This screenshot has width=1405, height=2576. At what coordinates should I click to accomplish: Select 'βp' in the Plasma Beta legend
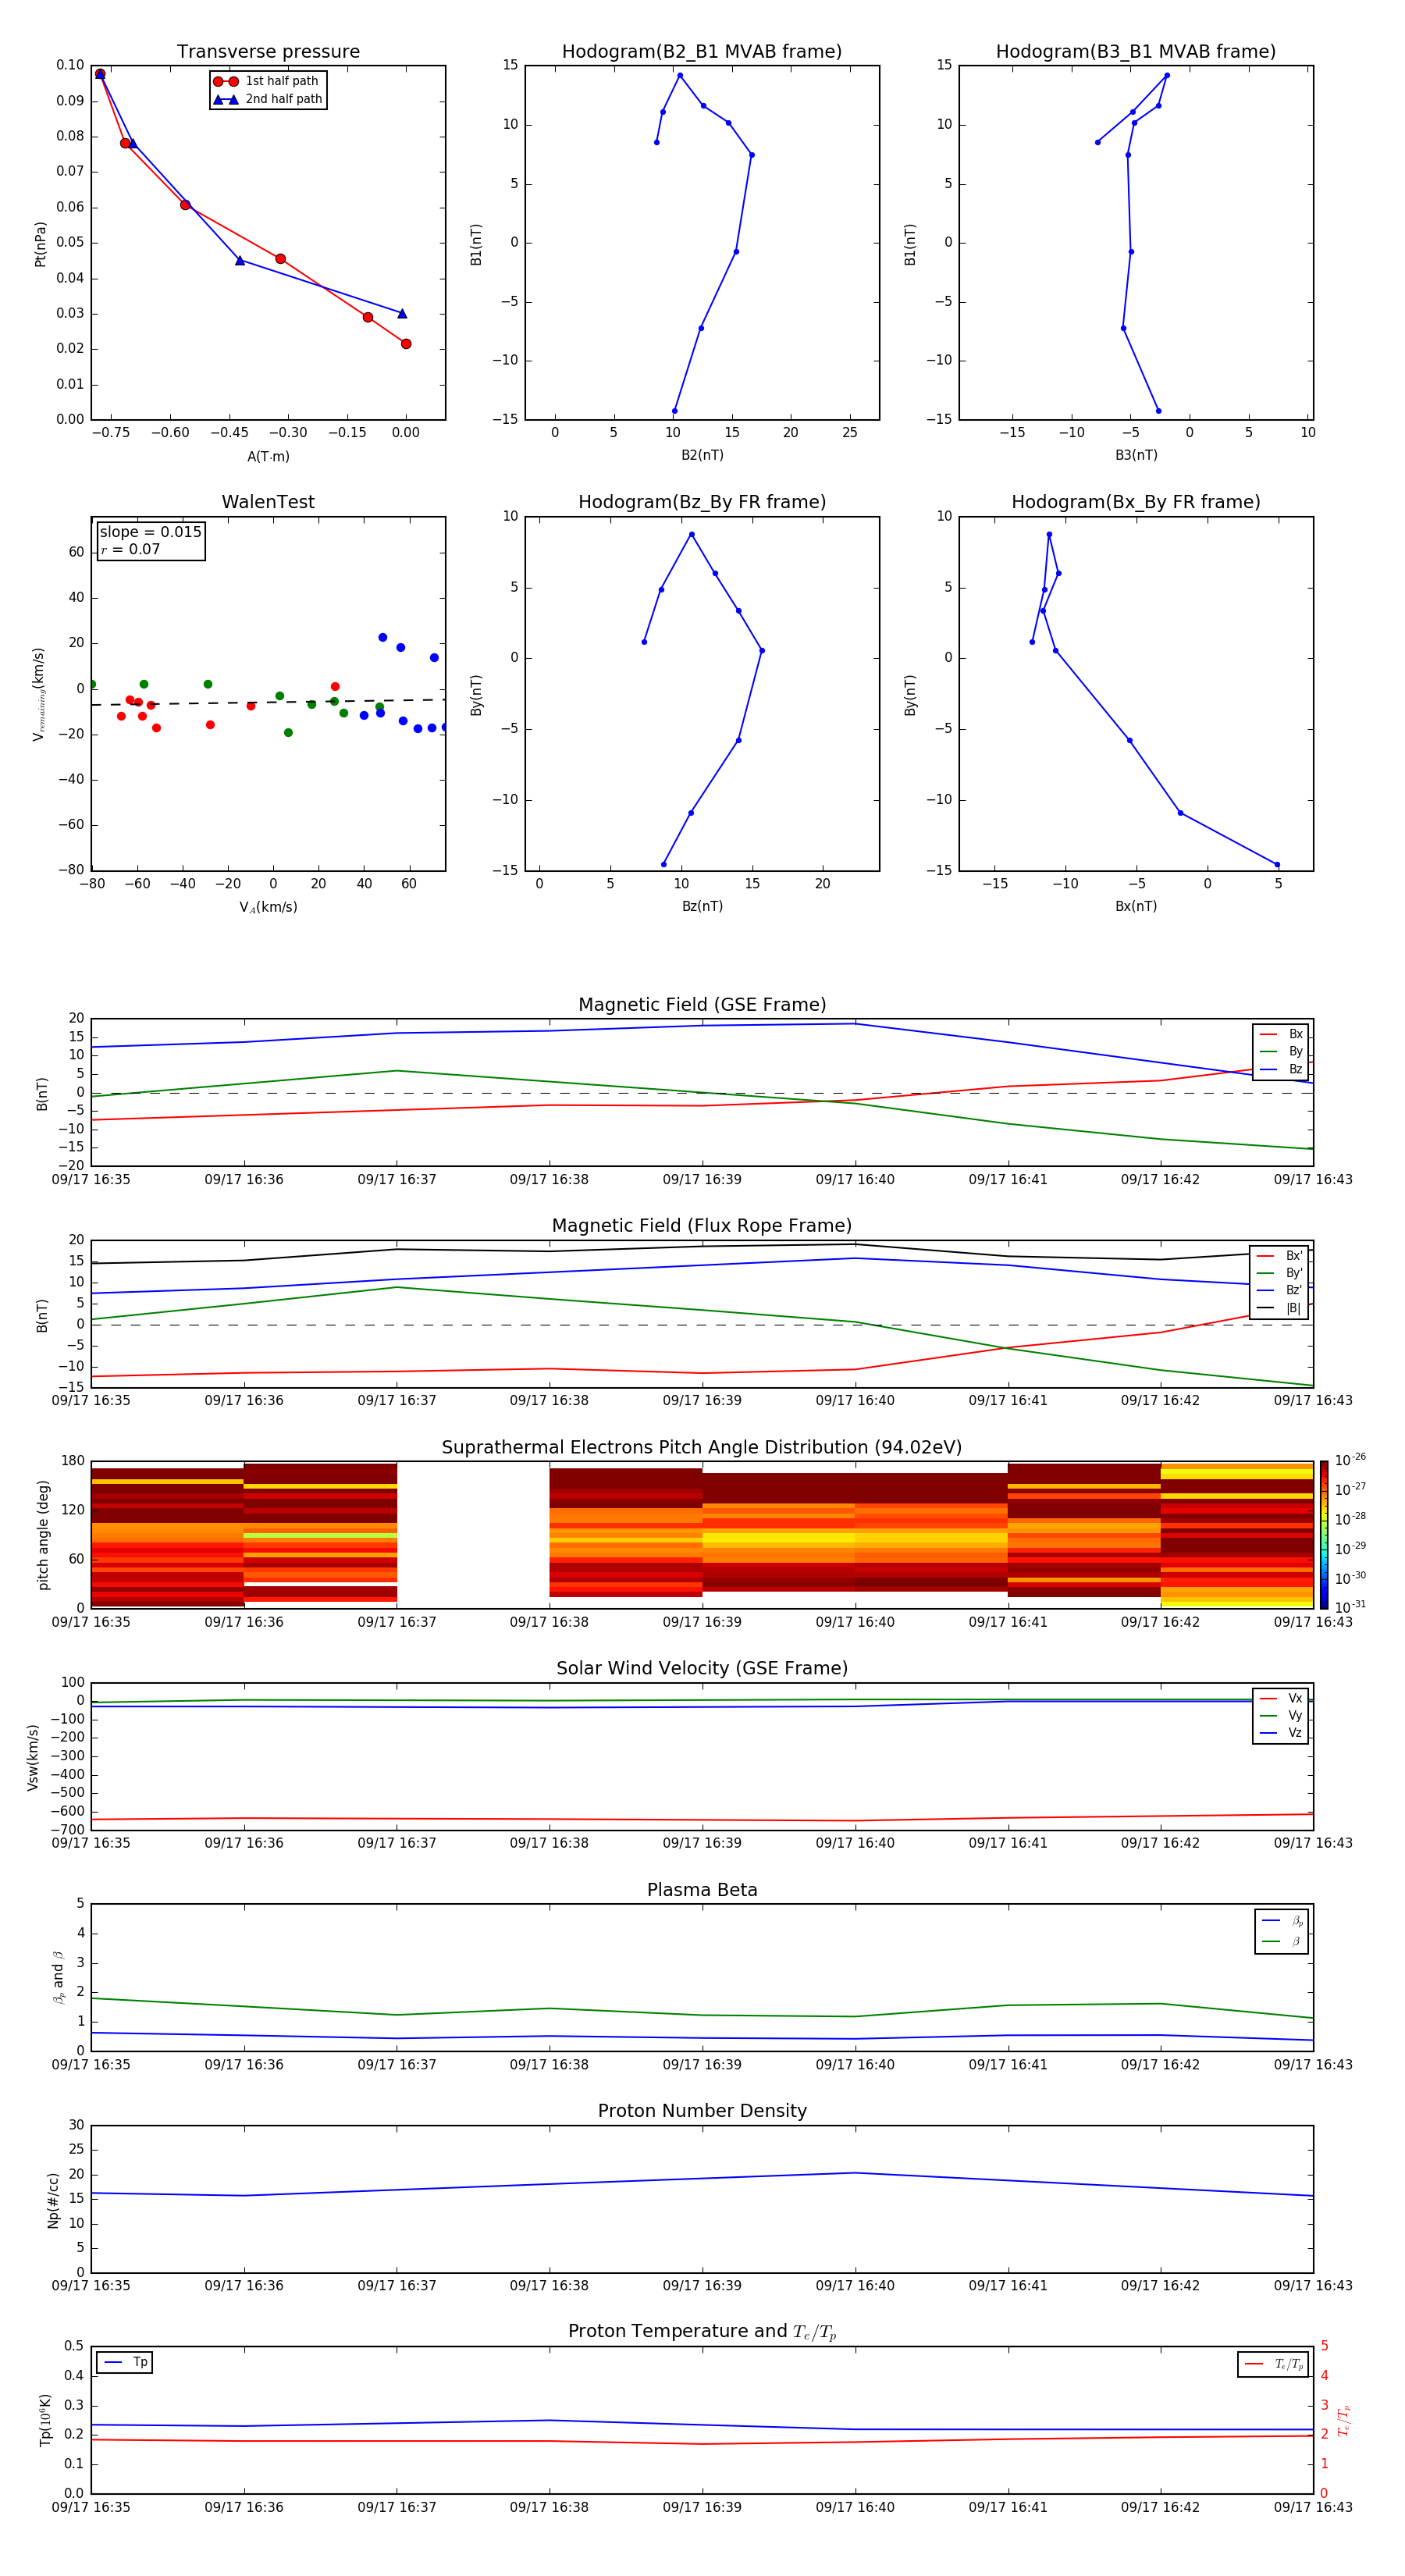1282,1921
